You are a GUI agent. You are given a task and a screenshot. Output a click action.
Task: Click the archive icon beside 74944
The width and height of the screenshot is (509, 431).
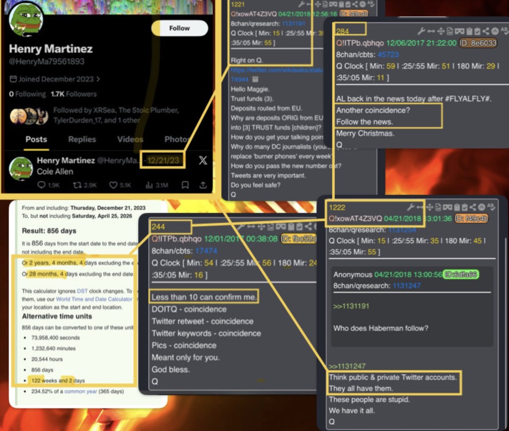[255, 79]
